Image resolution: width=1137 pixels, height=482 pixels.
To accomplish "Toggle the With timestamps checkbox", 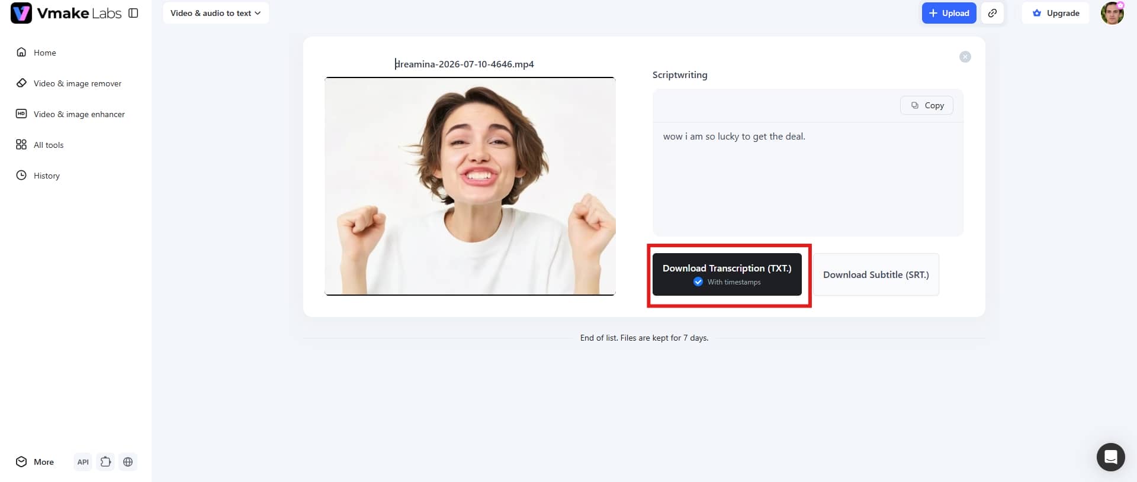I will 698,282.
